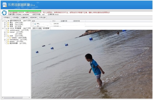
Task: Click the folder icon beside 音频
Action: 9,24
